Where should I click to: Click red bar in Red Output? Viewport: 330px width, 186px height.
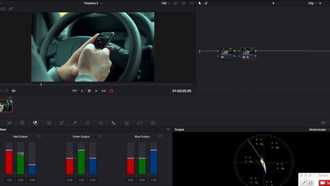tap(9, 162)
